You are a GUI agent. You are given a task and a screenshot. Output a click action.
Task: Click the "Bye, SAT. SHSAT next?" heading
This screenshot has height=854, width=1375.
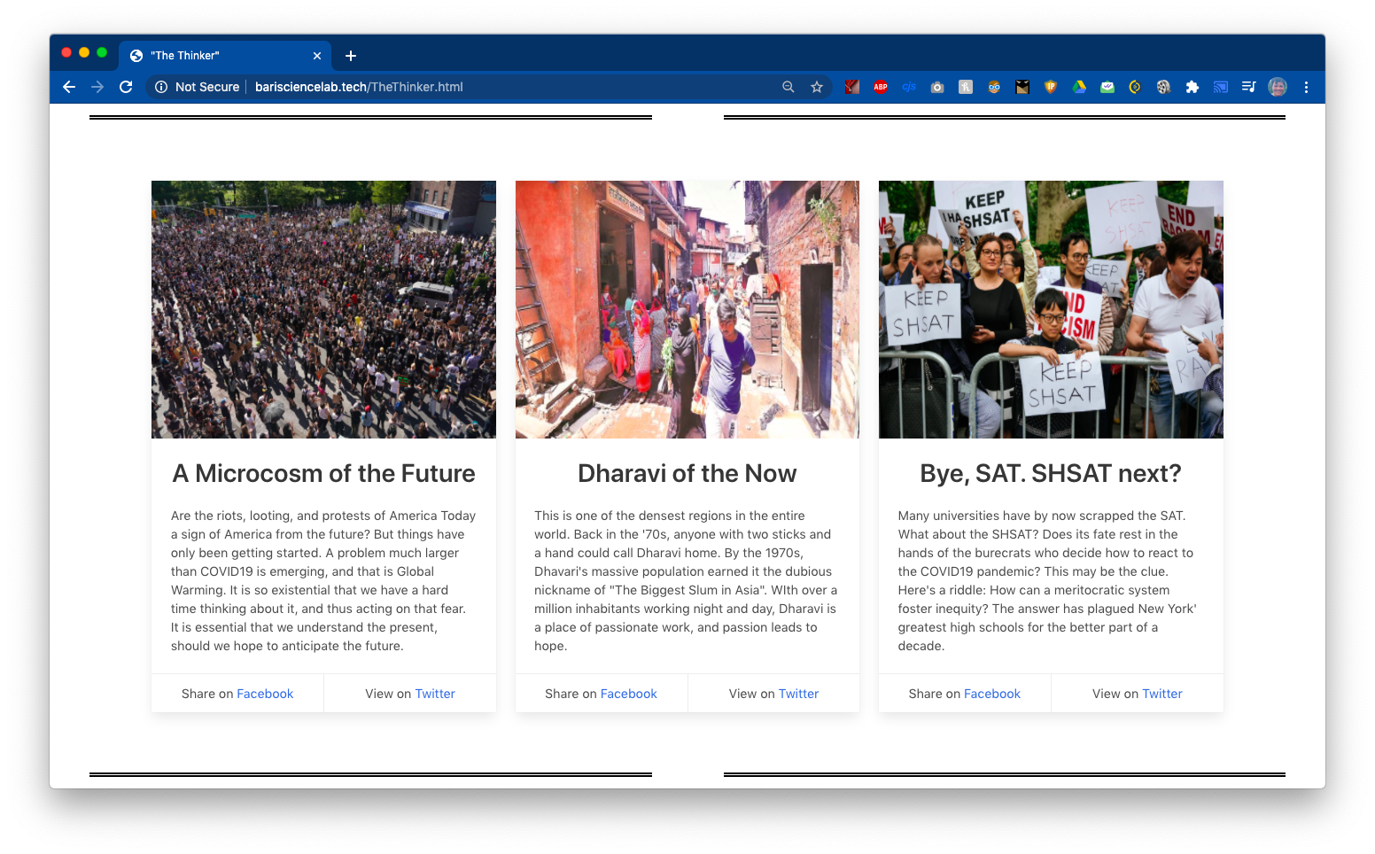(1051, 473)
